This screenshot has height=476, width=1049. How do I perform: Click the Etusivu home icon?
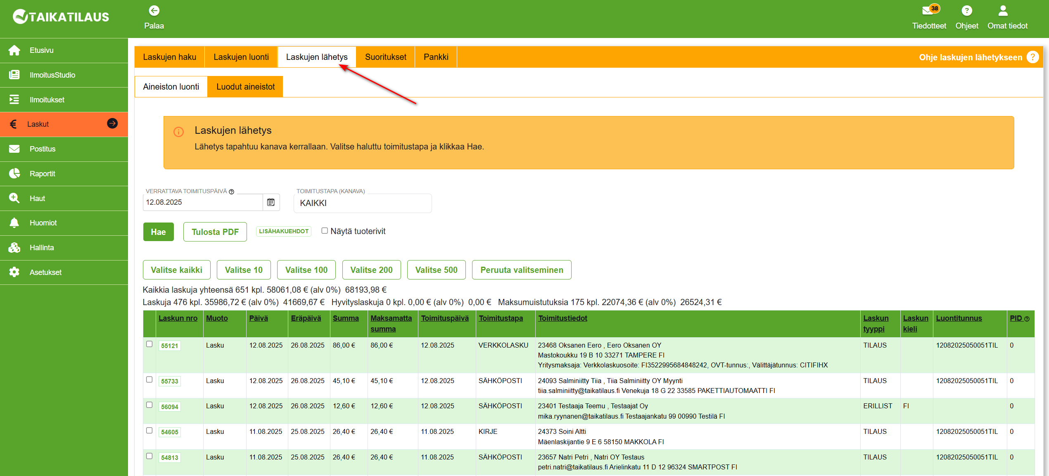pyautogui.click(x=14, y=50)
